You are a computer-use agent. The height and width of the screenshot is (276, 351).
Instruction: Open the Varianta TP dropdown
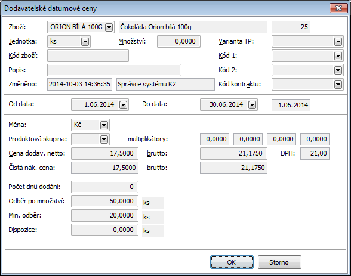coord(338,42)
